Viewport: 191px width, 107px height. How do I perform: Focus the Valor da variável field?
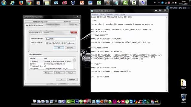pyautogui.click(x=60, y=43)
